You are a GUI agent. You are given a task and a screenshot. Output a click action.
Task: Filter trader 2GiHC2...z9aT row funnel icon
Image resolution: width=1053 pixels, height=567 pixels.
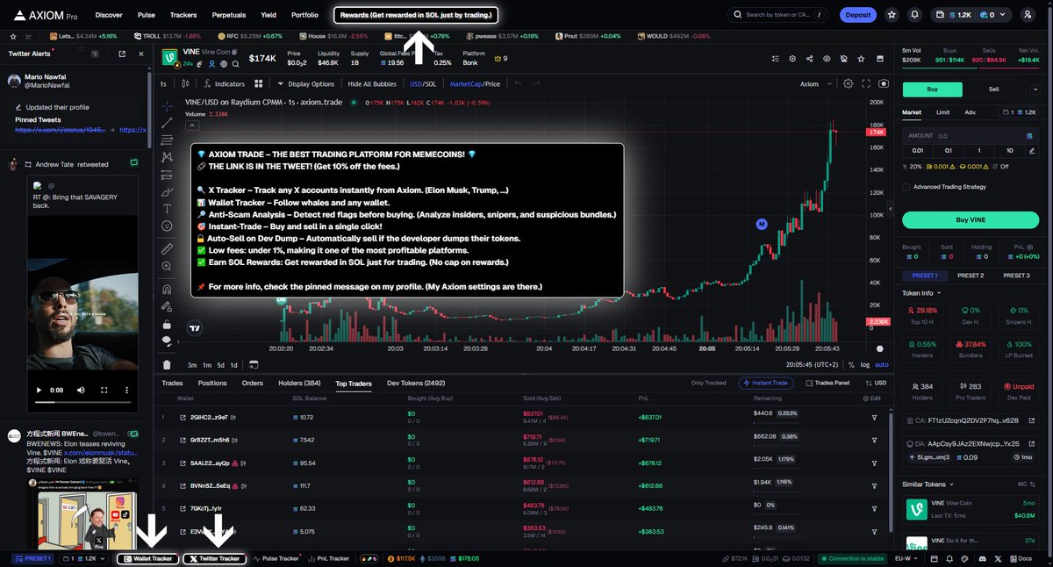pos(874,417)
